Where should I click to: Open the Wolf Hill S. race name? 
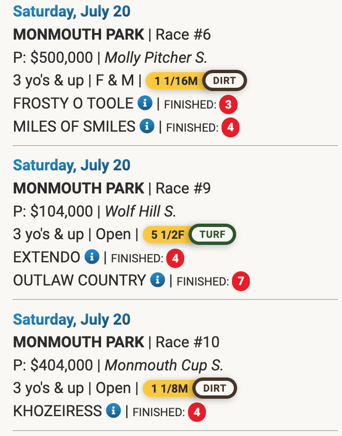(140, 211)
